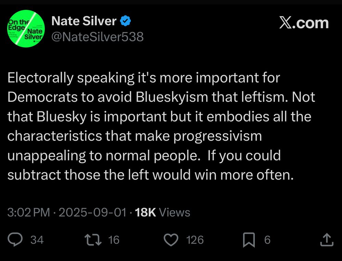Viewport: 342px width, 261px height.
Task: Click the repost count 16
Action: pos(114,240)
